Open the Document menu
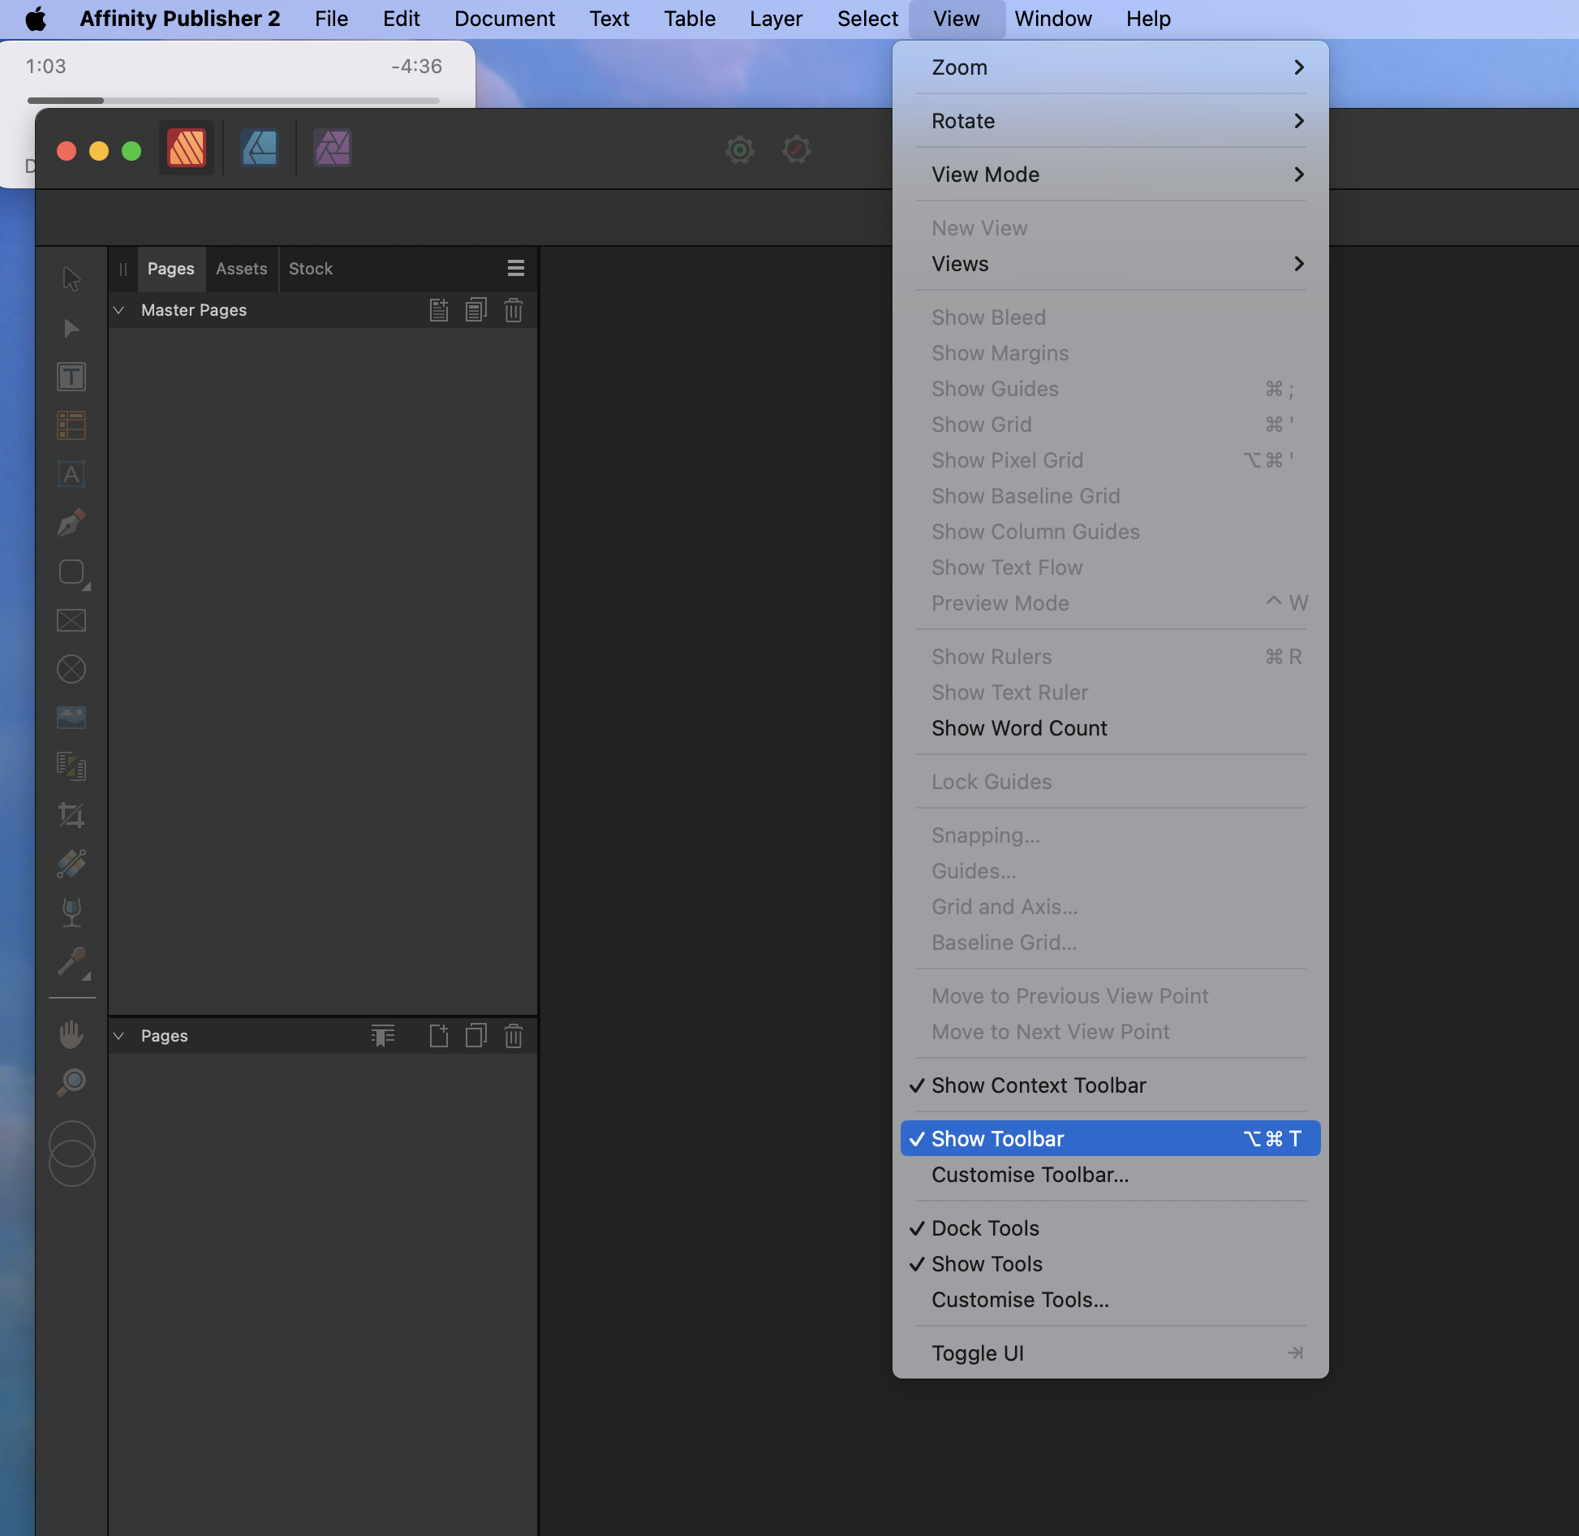 [504, 19]
